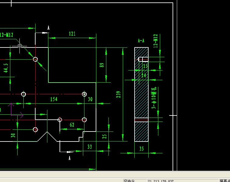Click the 121 width dimension text
230x182 pixels.
[72, 34]
